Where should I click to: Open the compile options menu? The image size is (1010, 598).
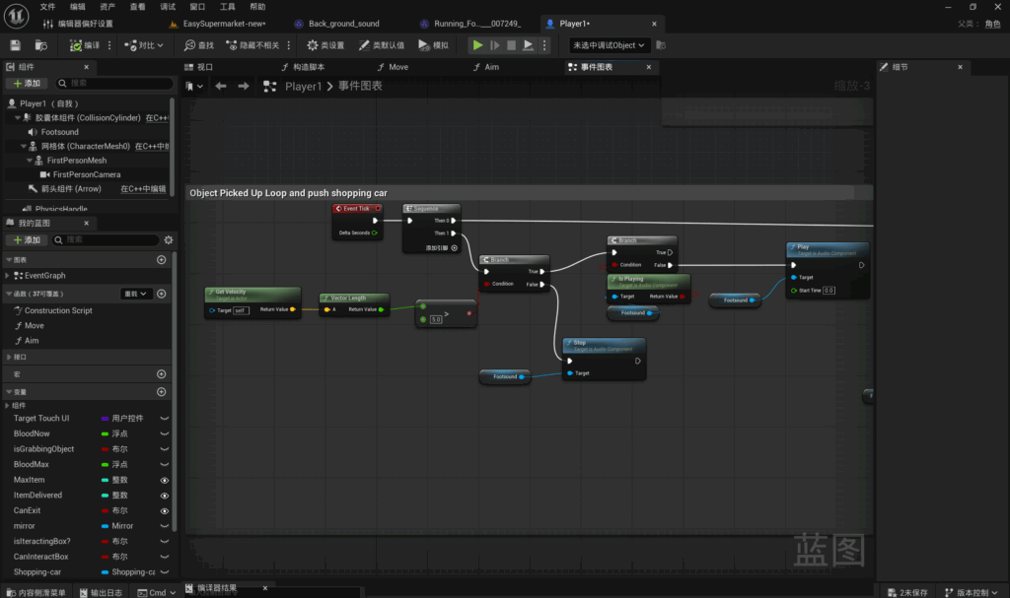[x=109, y=45]
